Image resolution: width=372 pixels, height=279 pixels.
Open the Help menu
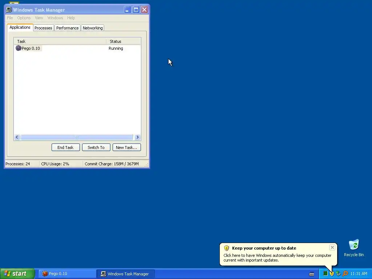pyautogui.click(x=71, y=18)
